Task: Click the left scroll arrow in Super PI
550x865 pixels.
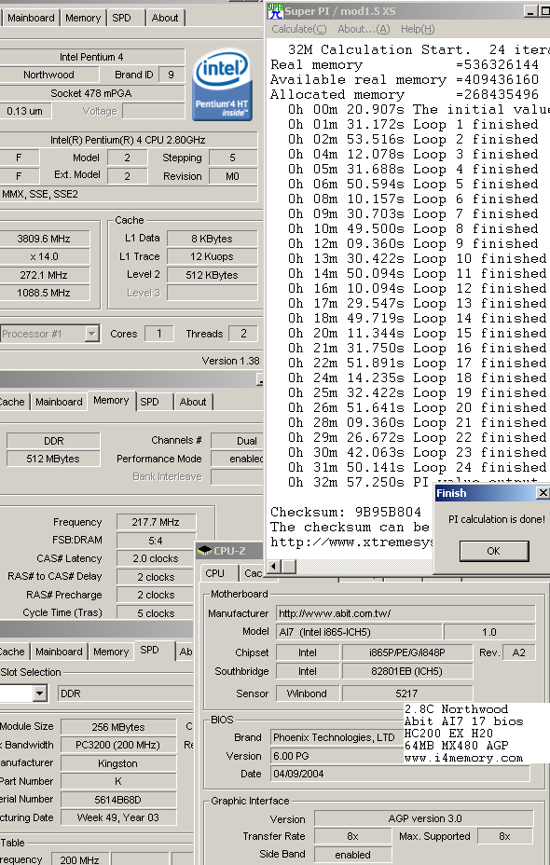Action: coord(274,566)
